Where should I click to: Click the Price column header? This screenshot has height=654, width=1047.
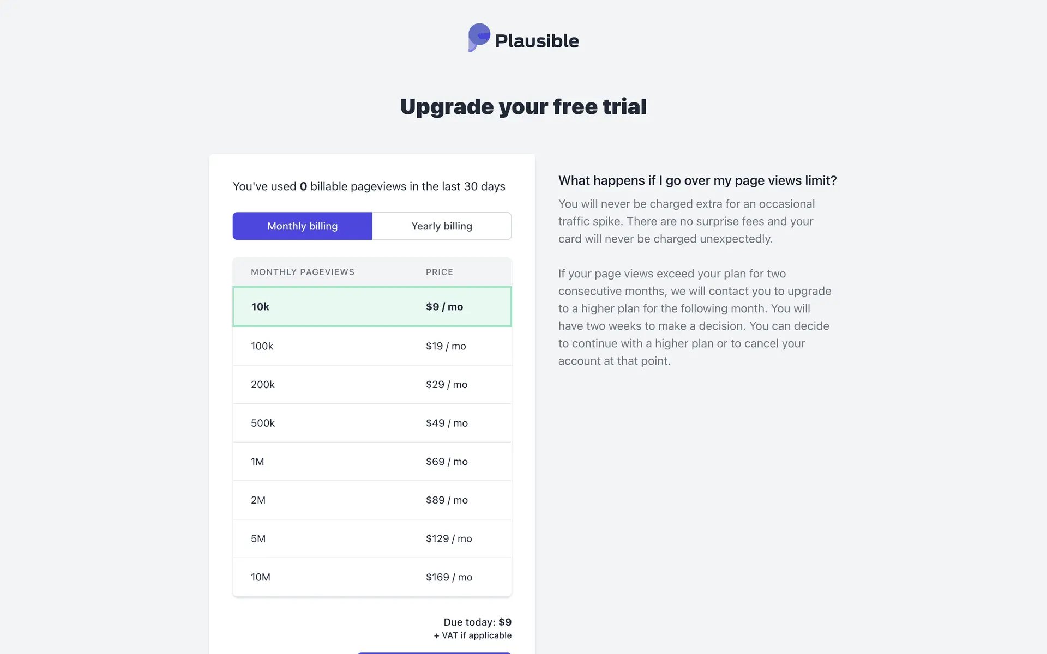[440, 272]
